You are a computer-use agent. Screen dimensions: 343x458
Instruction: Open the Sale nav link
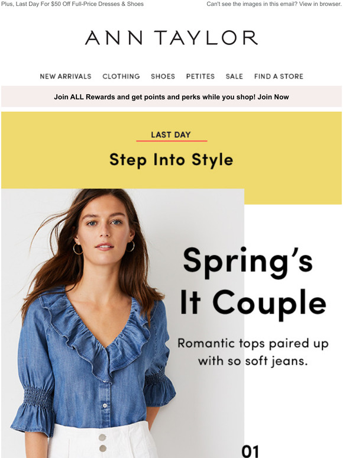click(x=234, y=76)
